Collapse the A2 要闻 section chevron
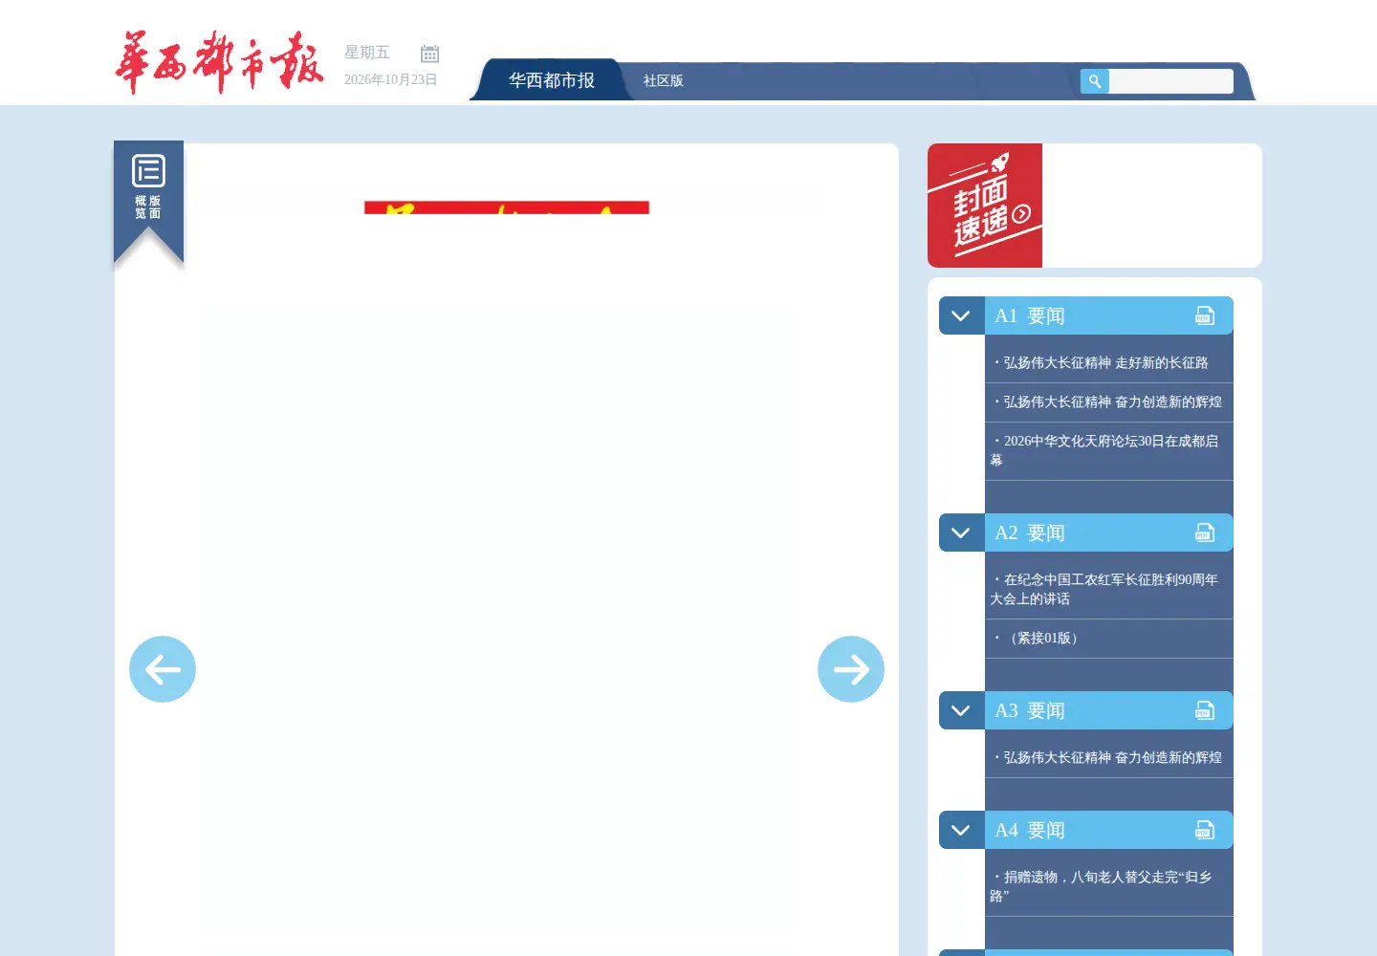The height and width of the screenshot is (956, 1377). click(x=961, y=532)
